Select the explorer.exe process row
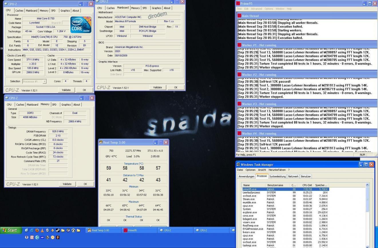Screen dimensions: 378x248 coord(285,212)
